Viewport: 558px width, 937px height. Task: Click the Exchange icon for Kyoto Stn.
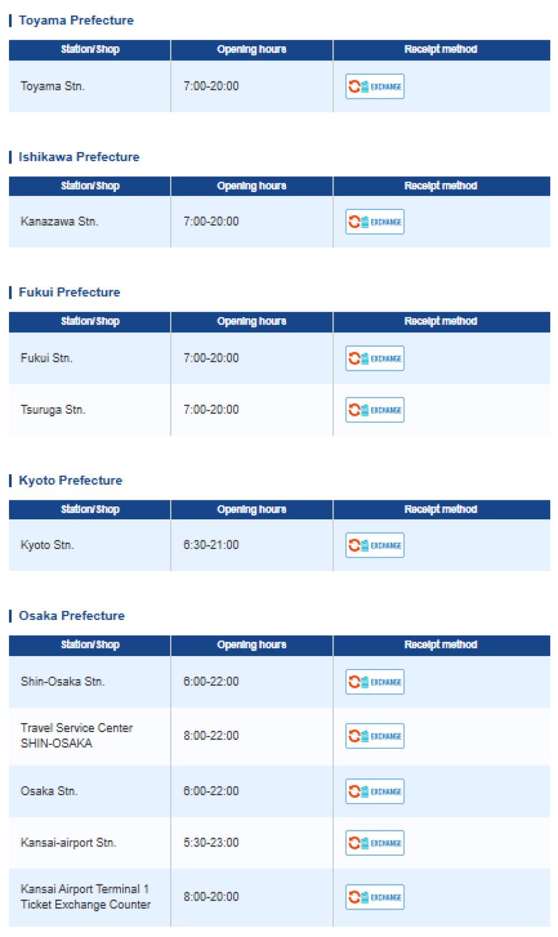[374, 545]
